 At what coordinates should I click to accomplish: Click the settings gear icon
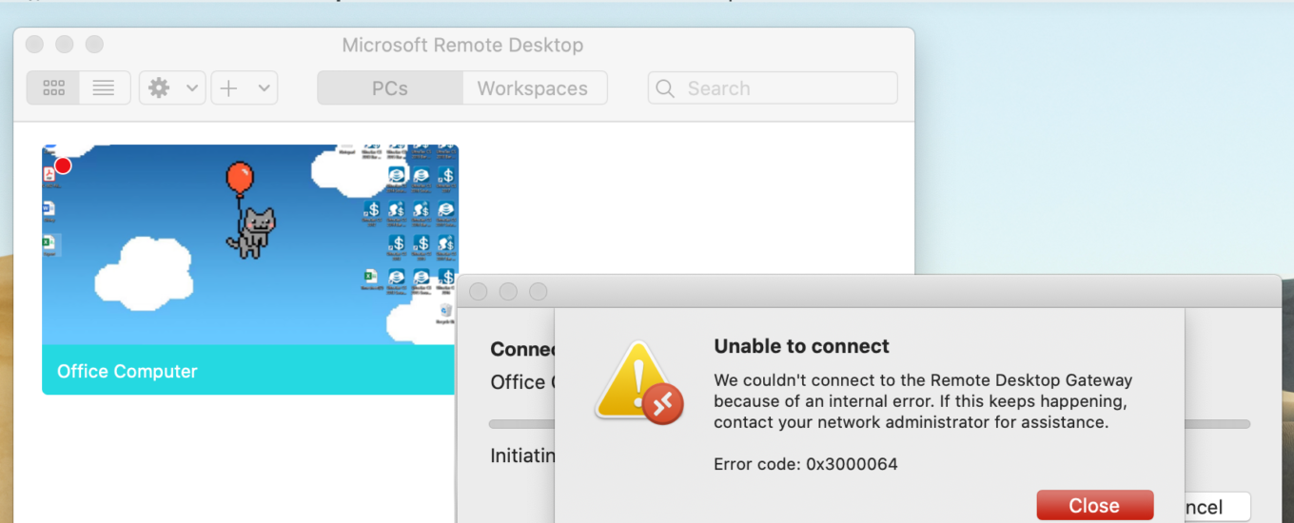159,88
